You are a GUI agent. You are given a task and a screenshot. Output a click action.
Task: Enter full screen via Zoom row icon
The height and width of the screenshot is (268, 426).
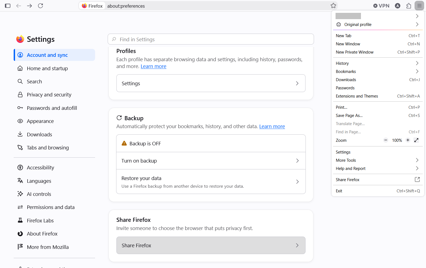[416, 140]
